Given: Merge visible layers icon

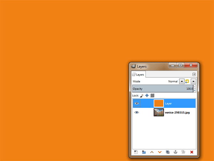Looking at the screenshot, I should (x=183, y=152).
